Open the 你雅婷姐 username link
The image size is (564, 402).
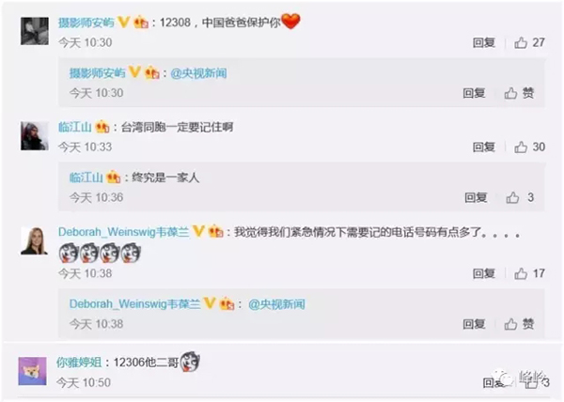click(79, 363)
